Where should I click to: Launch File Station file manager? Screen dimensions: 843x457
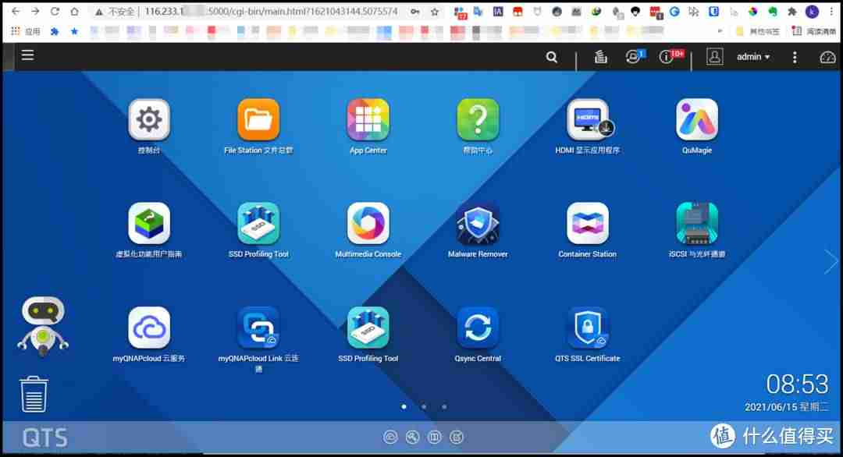[x=258, y=119]
